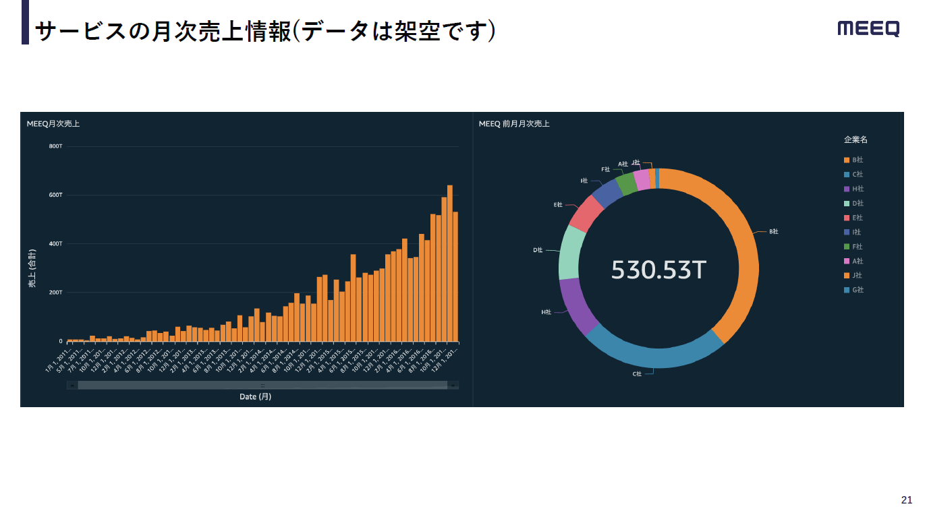Click the red E社 donut segment
Image resolution: width=927 pixels, height=515 pixels.
(x=586, y=212)
